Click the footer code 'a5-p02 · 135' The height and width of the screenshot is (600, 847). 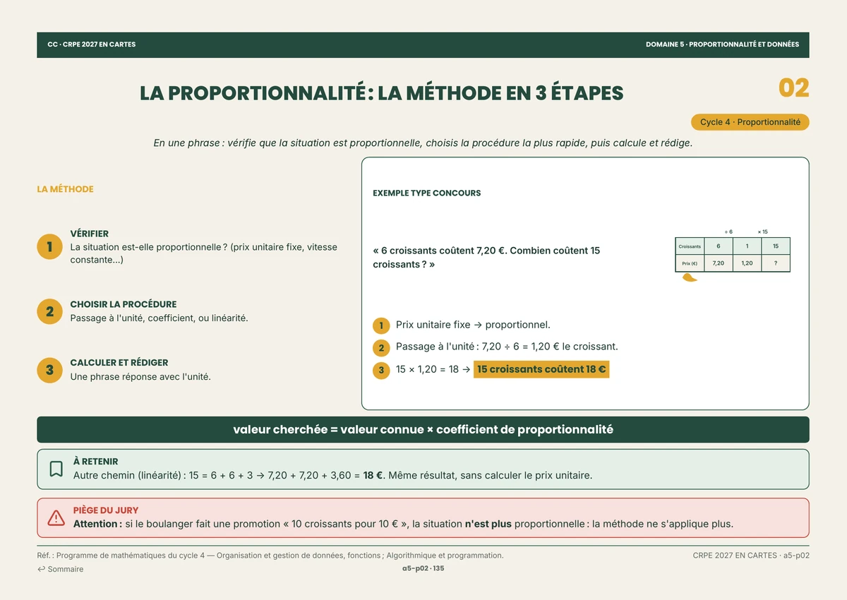pyautogui.click(x=423, y=568)
